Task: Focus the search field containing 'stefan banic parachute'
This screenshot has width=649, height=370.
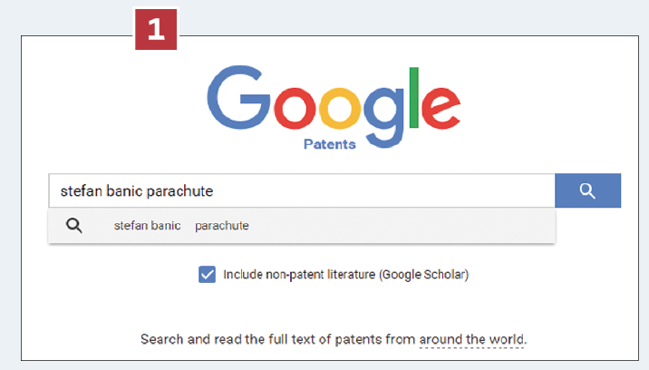Action: point(302,190)
